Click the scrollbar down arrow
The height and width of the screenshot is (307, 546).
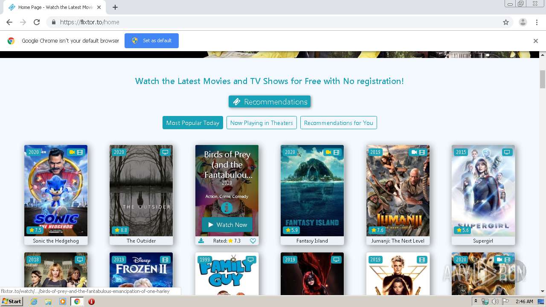pos(543,292)
